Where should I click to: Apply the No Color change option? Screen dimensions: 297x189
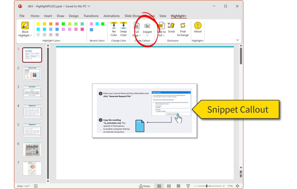click(114, 29)
